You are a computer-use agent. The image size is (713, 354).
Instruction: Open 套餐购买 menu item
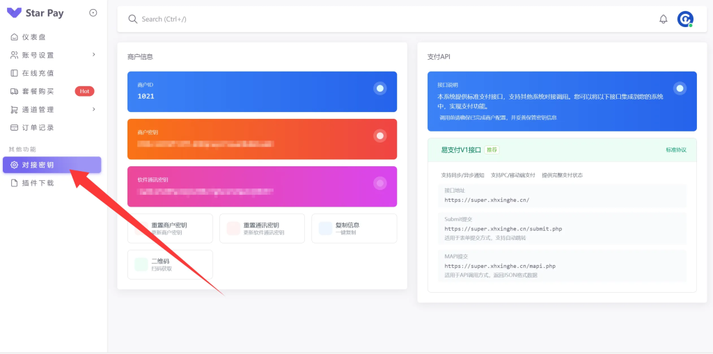coord(39,91)
